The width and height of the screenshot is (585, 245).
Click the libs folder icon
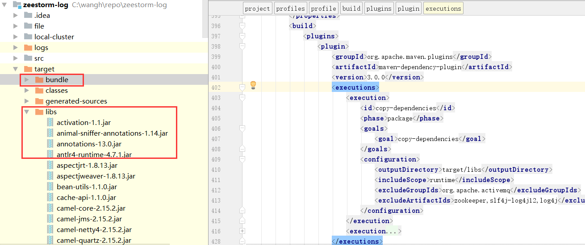click(39, 112)
